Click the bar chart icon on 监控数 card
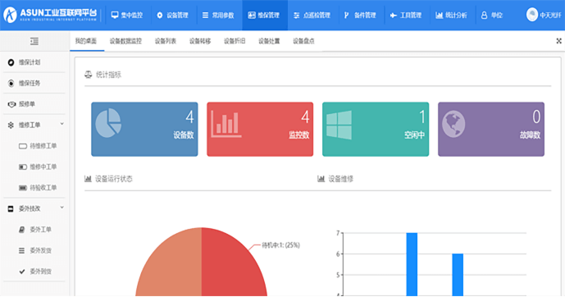The height and width of the screenshot is (297, 565). pos(226,124)
